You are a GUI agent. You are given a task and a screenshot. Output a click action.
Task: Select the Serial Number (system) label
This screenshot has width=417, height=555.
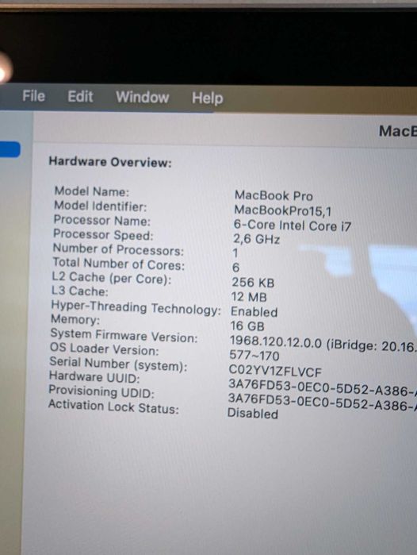tap(118, 364)
